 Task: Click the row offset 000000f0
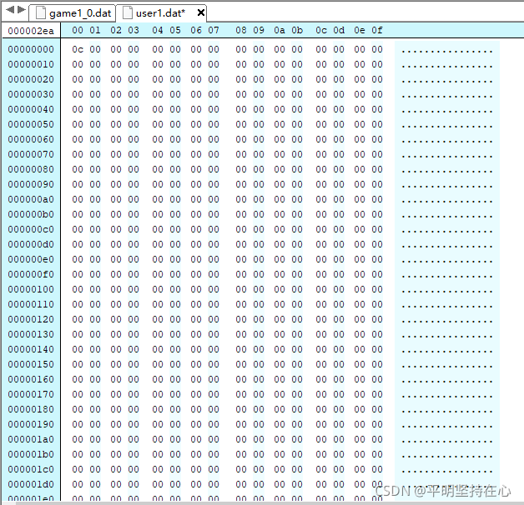(31, 274)
